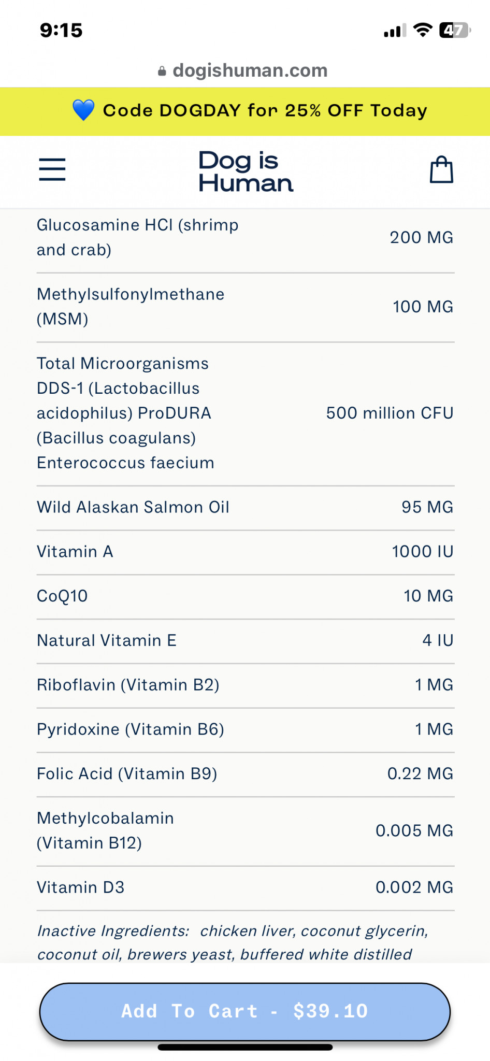Screen dimensions: 490x1061
Task: Tap the blue heart promo icon
Action: tap(83, 110)
